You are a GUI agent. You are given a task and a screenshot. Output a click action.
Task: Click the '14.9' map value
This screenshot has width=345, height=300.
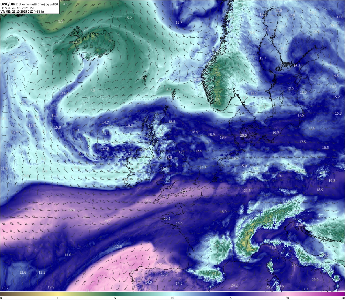(x=149, y=282)
